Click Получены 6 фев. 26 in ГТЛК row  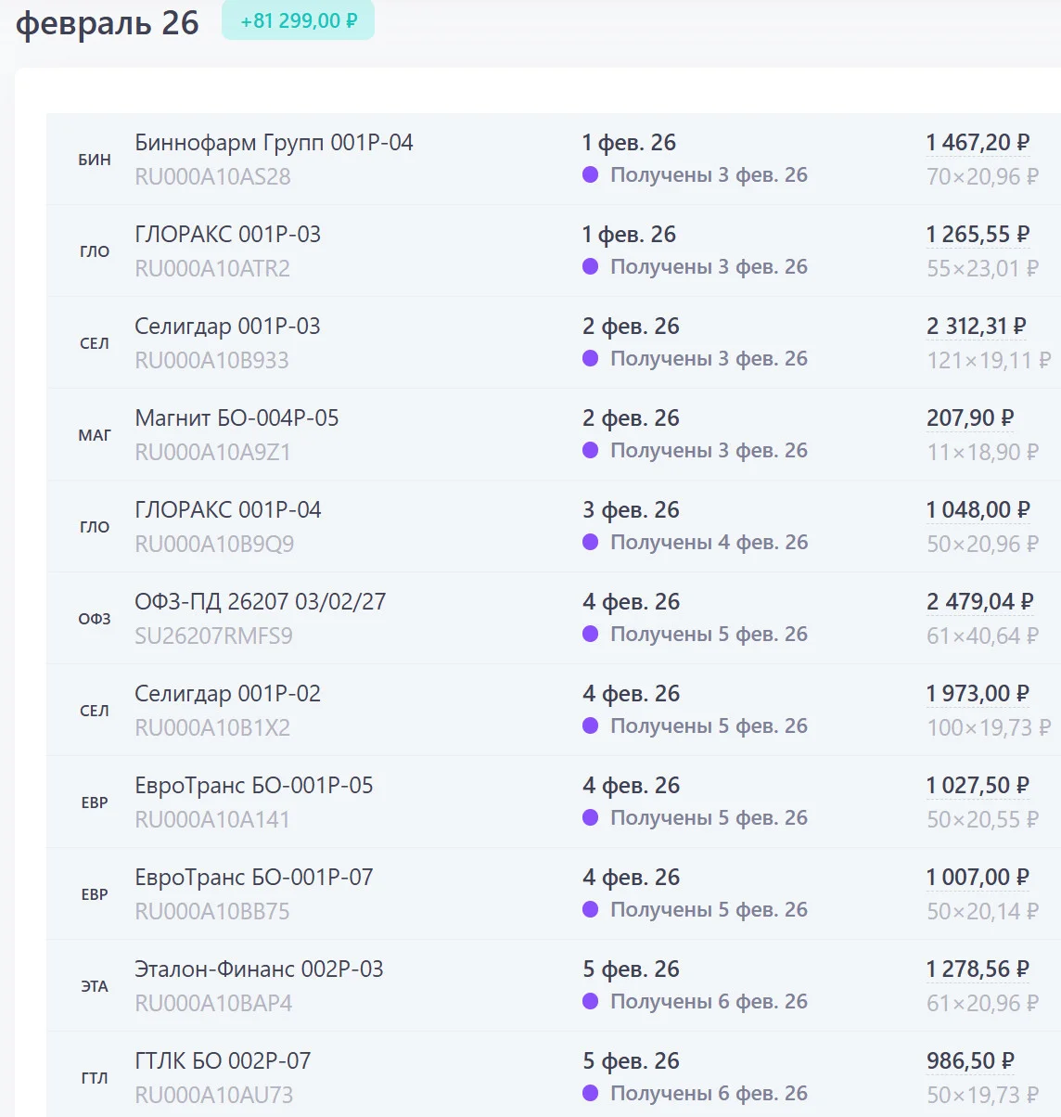(709, 1094)
